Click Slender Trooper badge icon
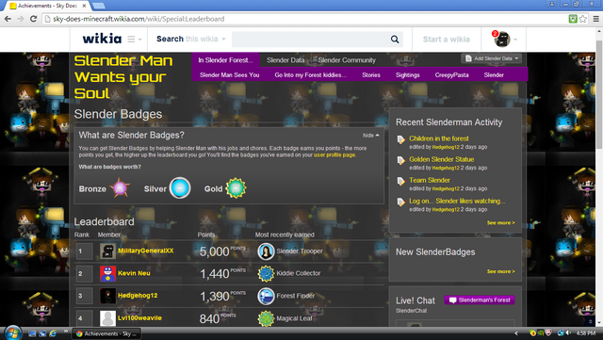This screenshot has width=603, height=340. click(x=266, y=251)
